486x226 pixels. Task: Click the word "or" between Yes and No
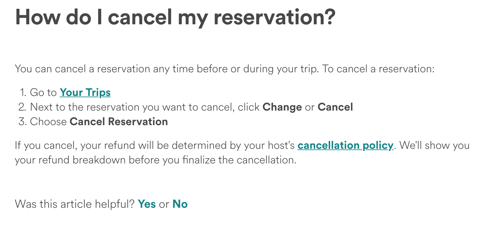pyautogui.click(x=164, y=204)
